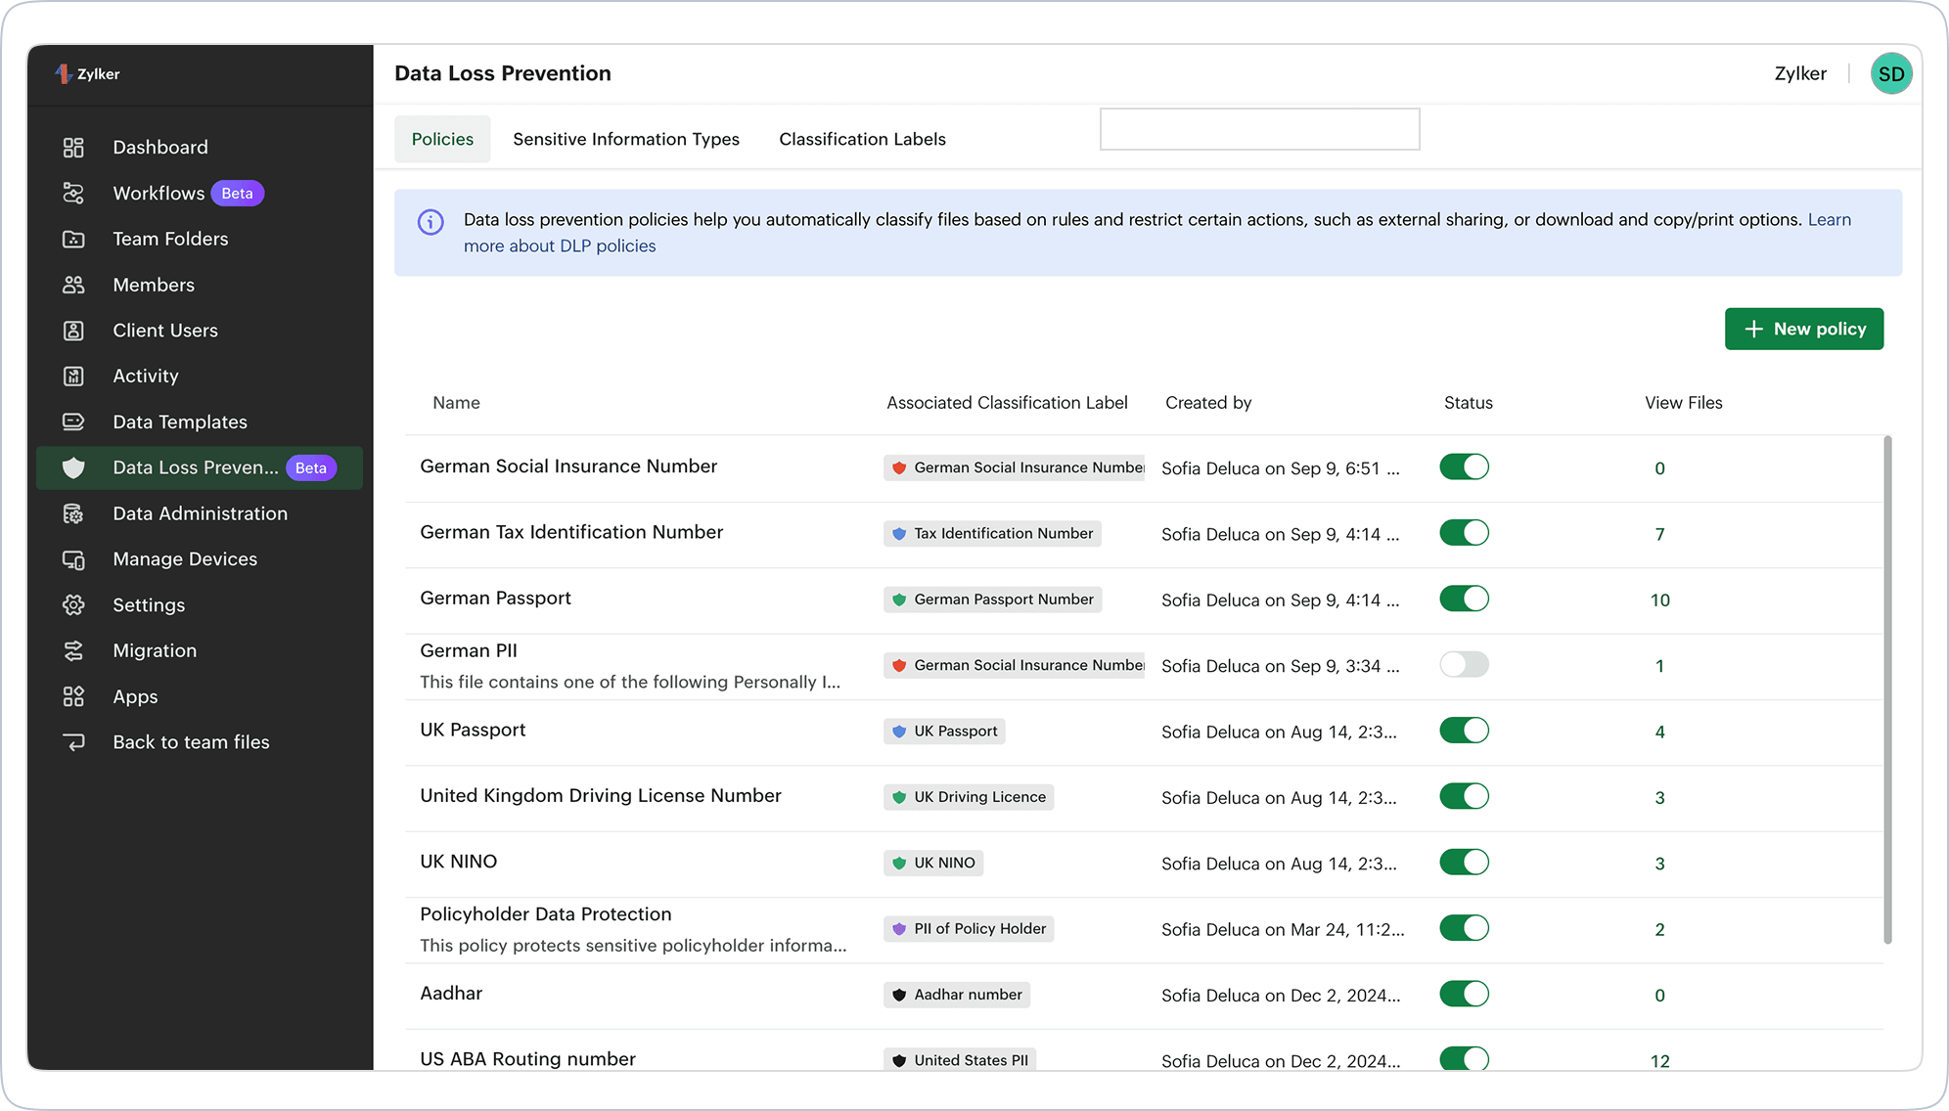
Task: Create a new policy
Action: point(1803,329)
